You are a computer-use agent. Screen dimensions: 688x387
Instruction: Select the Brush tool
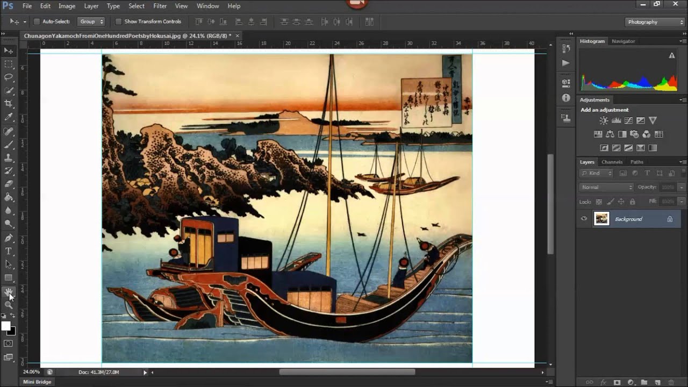coord(9,145)
